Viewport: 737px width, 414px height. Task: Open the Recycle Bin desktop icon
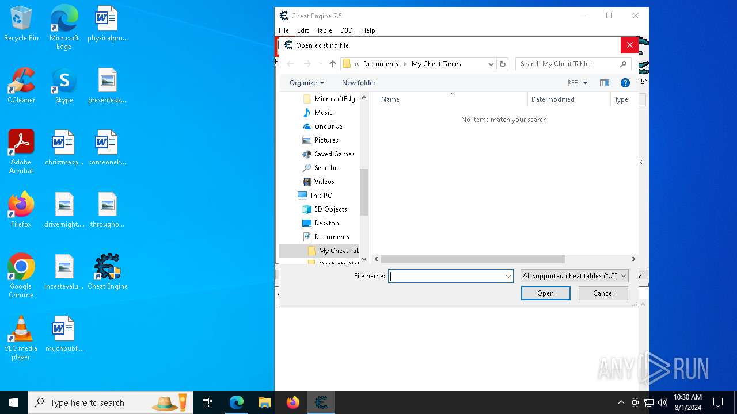click(21, 24)
